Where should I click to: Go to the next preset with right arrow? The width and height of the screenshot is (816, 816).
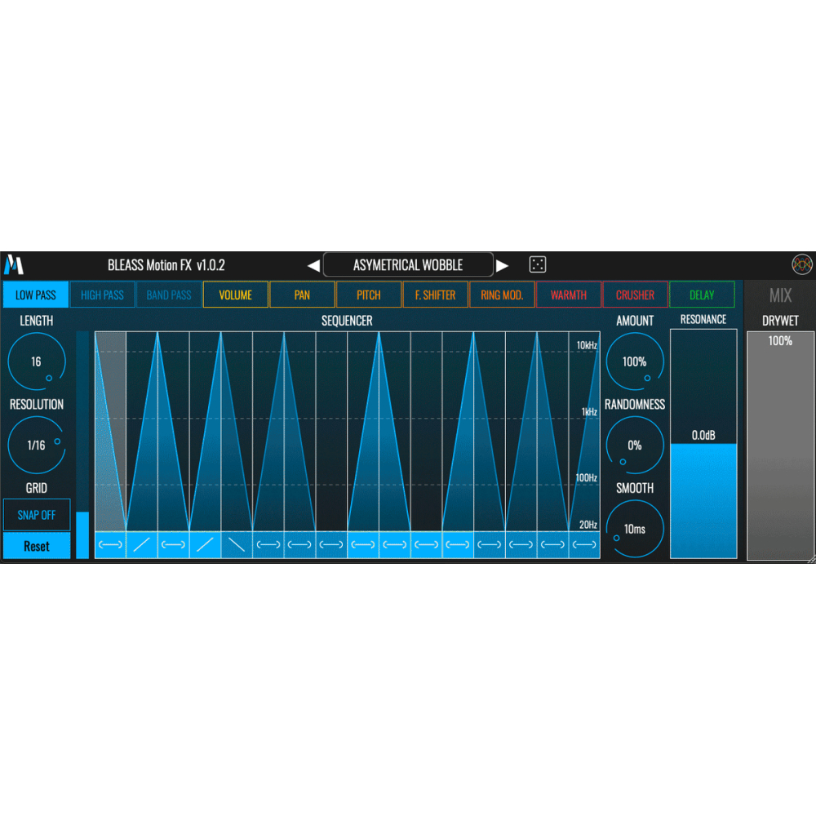(x=503, y=265)
